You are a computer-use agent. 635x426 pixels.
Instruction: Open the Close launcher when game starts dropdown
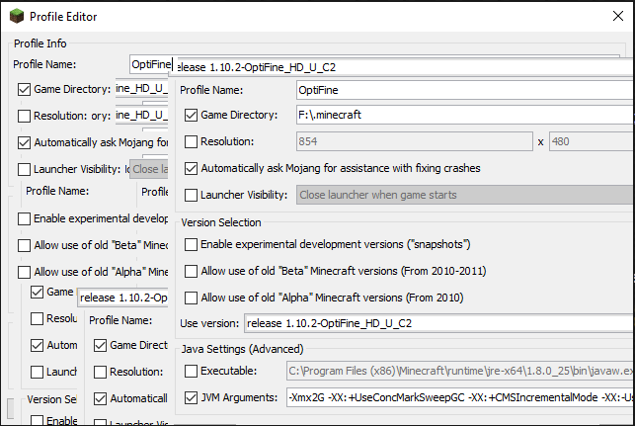click(464, 195)
